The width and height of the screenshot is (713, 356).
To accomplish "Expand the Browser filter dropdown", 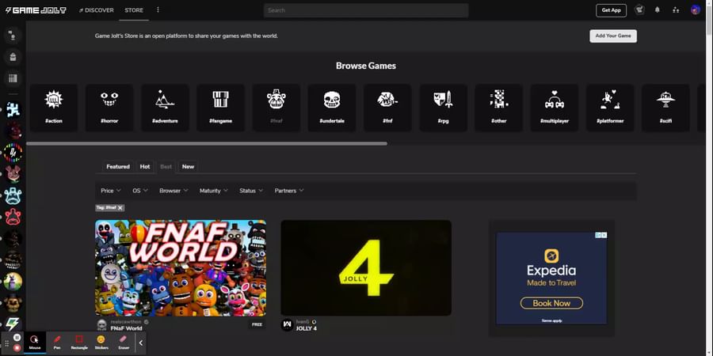I will [173, 191].
